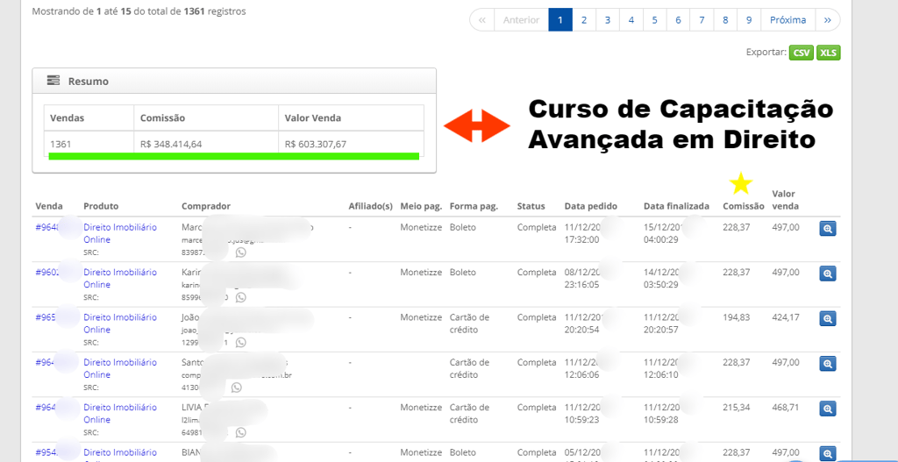Go to pagination page 6
Image resolution: width=898 pixels, height=462 pixels.
click(x=678, y=20)
